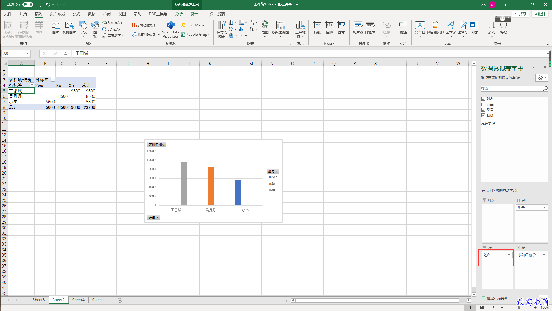Click the zoom slider in the status bar
The height and width of the screenshot is (311, 552).
pyautogui.click(x=519, y=308)
